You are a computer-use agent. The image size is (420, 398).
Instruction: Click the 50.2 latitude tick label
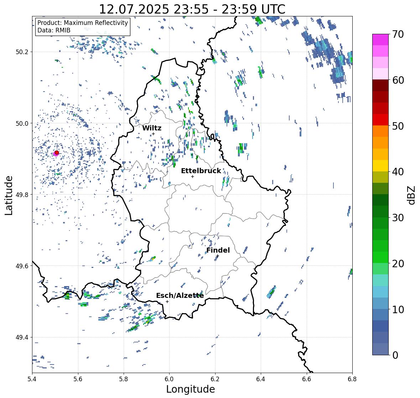click(x=22, y=52)
